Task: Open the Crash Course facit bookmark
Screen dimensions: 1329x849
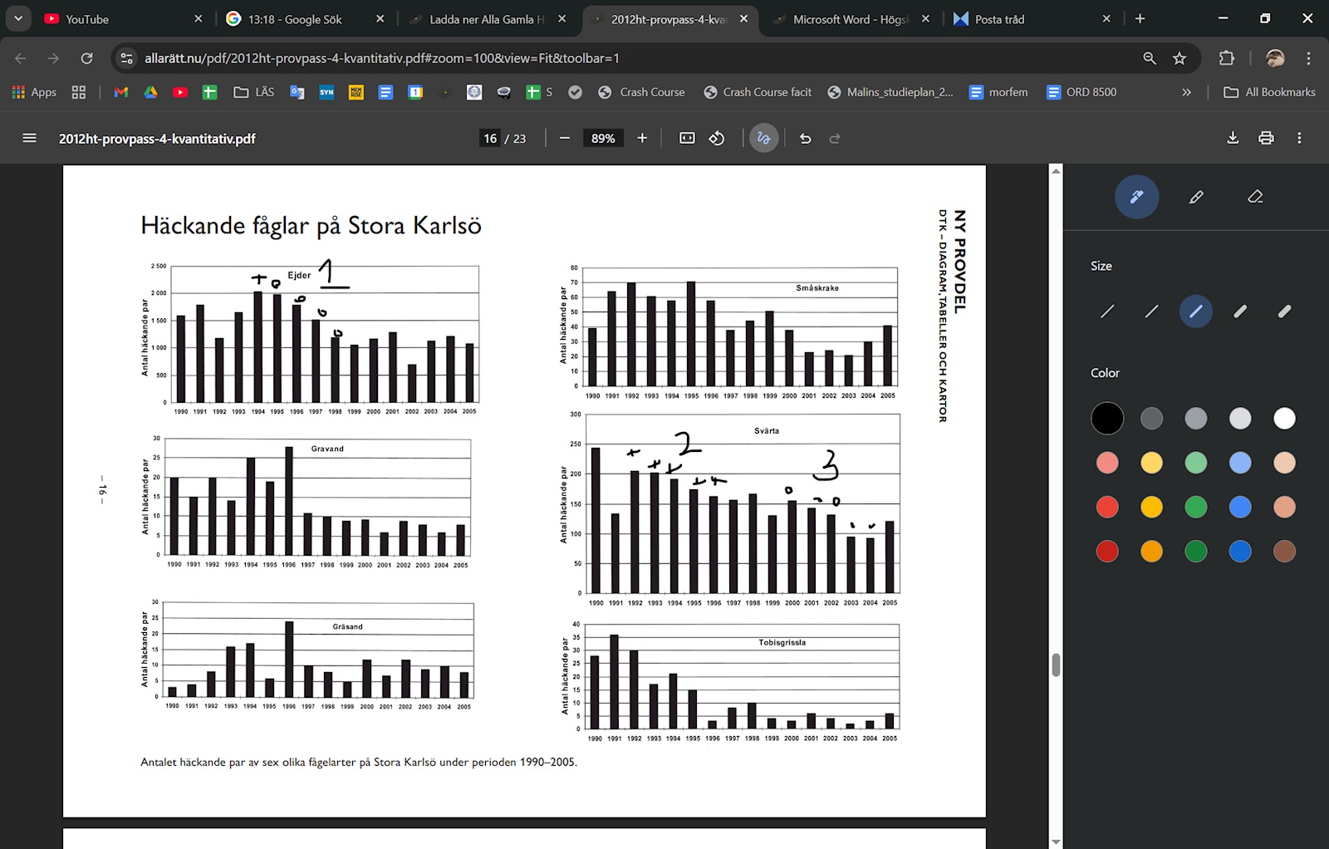Action: pos(758,92)
